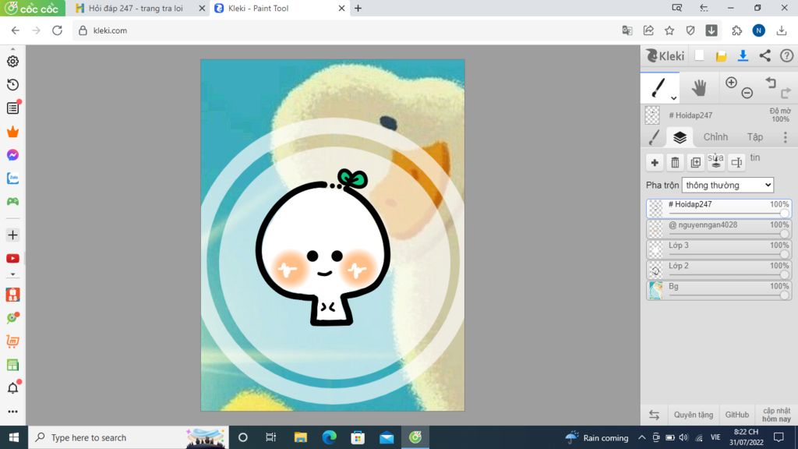The width and height of the screenshot is (798, 449).
Task: Duplicate the selected layer
Action: (696, 162)
